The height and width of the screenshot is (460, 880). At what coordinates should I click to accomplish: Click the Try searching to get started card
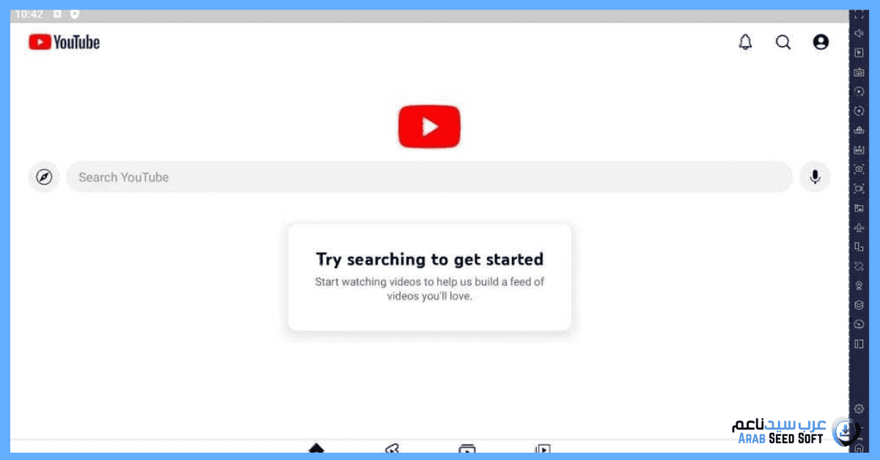pos(429,277)
